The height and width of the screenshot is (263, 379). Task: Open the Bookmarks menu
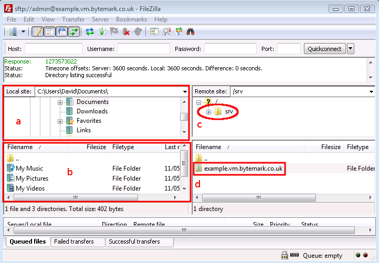pyautogui.click(x=131, y=19)
